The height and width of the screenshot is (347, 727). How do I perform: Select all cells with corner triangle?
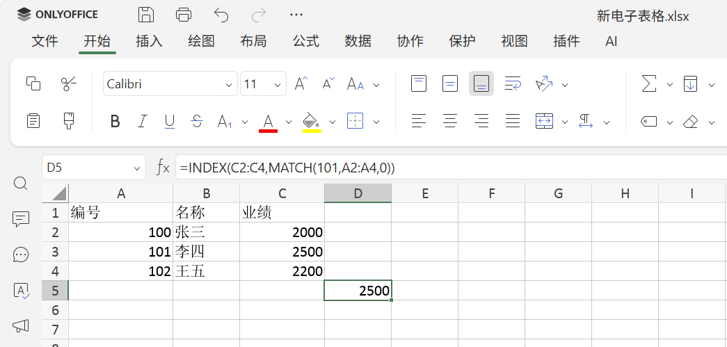point(55,193)
